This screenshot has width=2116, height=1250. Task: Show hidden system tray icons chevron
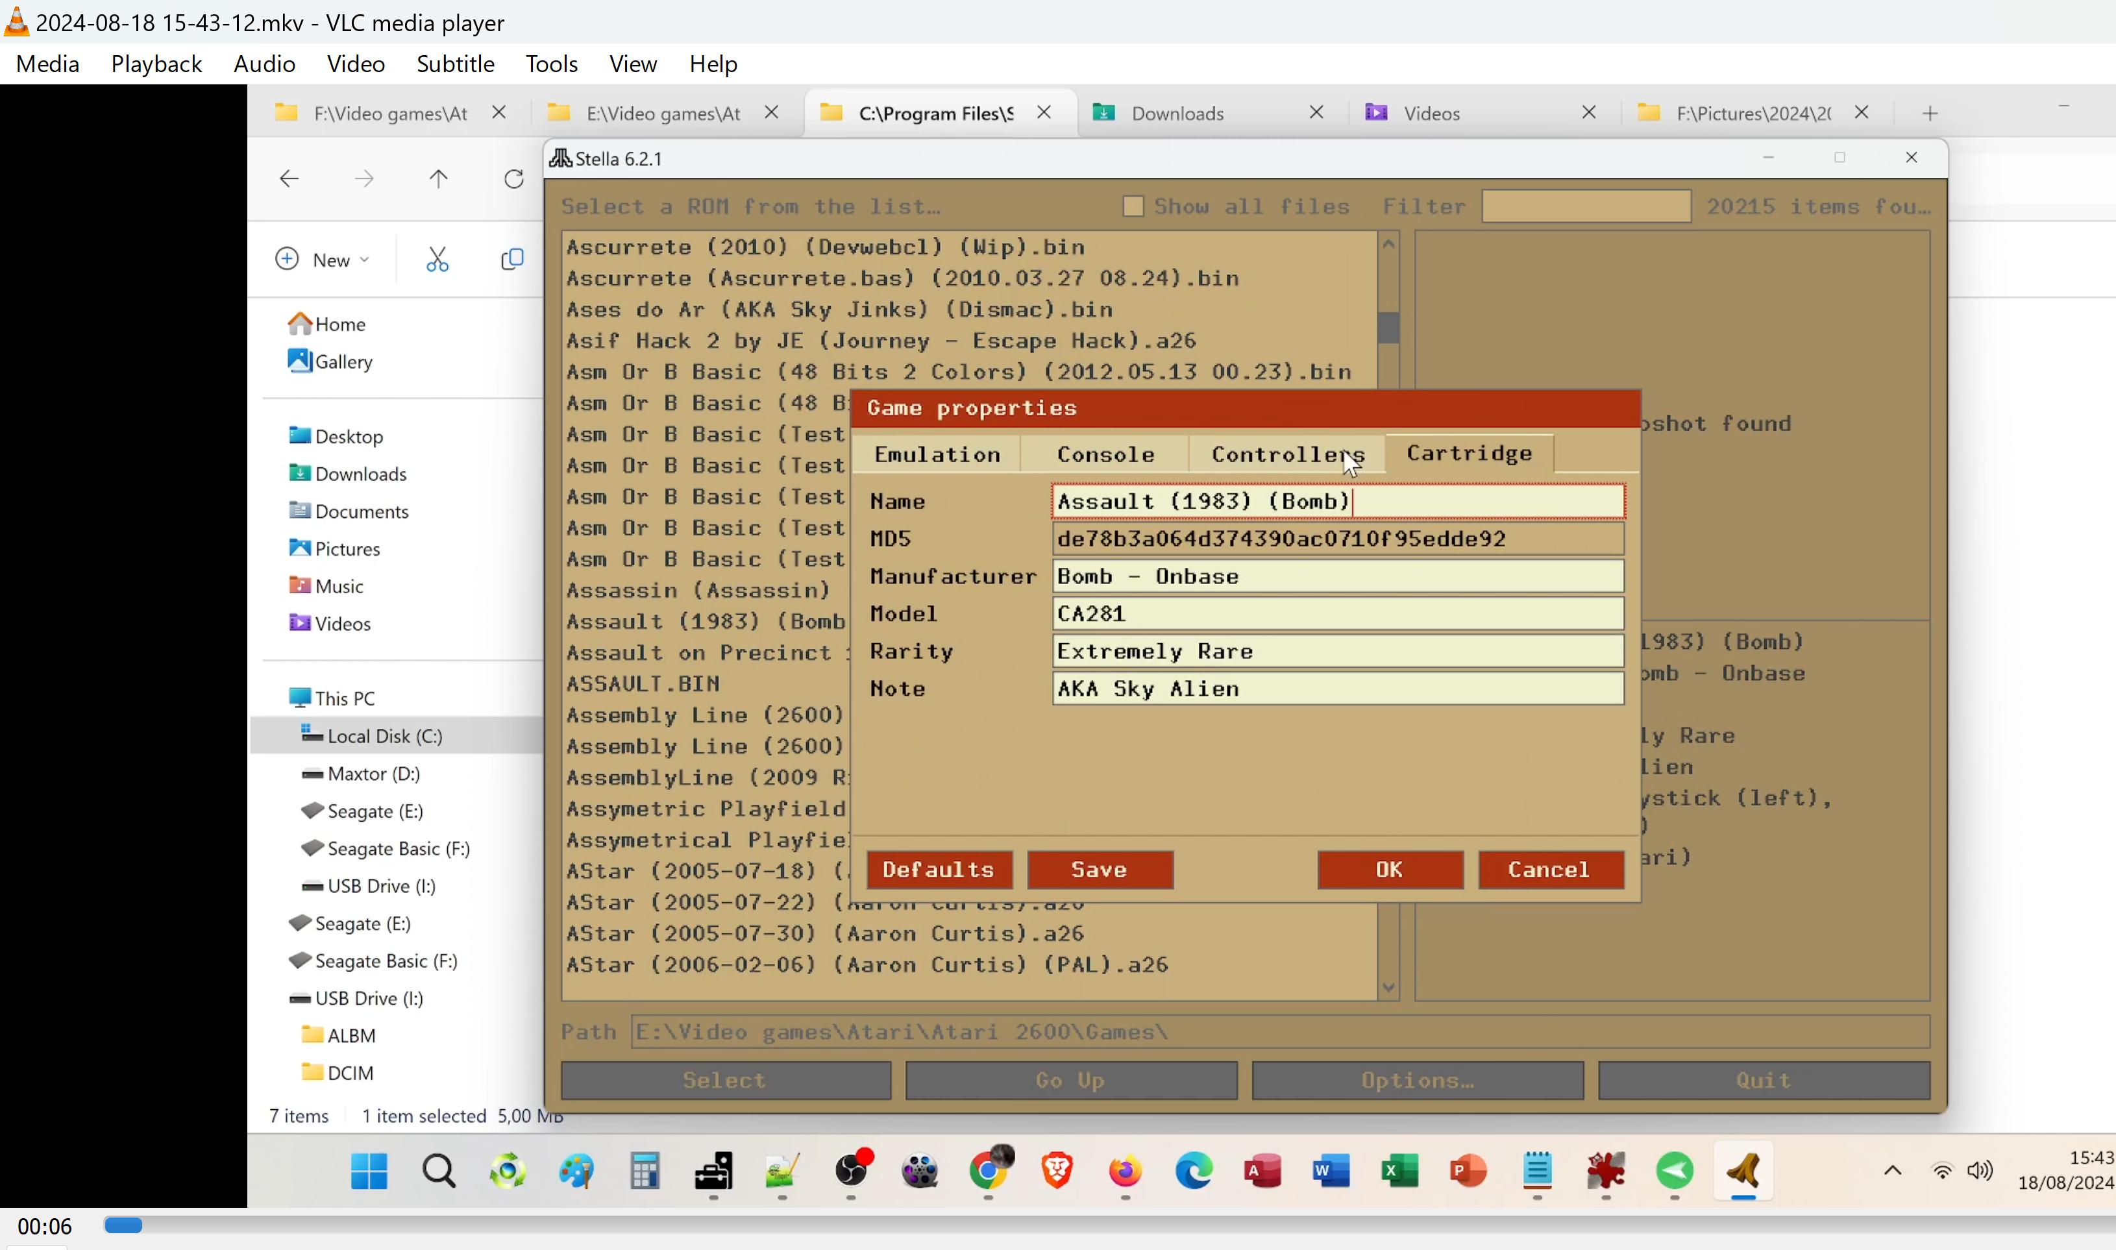(1893, 1171)
